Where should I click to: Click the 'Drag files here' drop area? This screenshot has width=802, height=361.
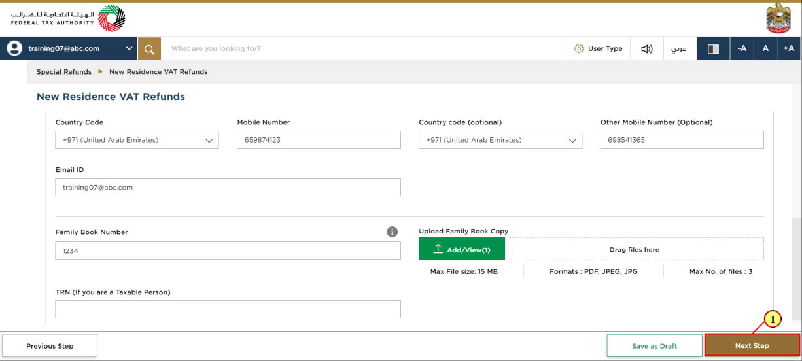pos(636,249)
